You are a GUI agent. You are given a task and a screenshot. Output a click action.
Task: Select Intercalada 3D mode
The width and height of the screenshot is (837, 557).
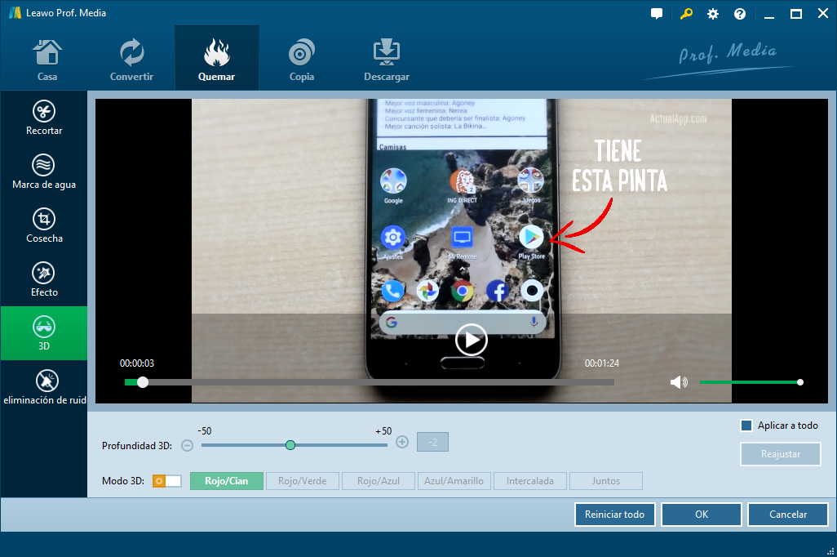[530, 481]
